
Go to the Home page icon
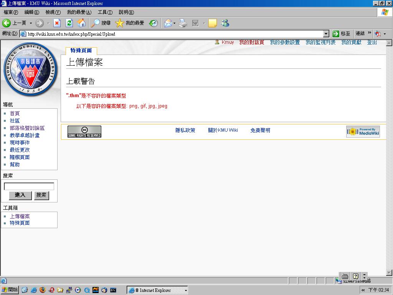click(x=81, y=23)
